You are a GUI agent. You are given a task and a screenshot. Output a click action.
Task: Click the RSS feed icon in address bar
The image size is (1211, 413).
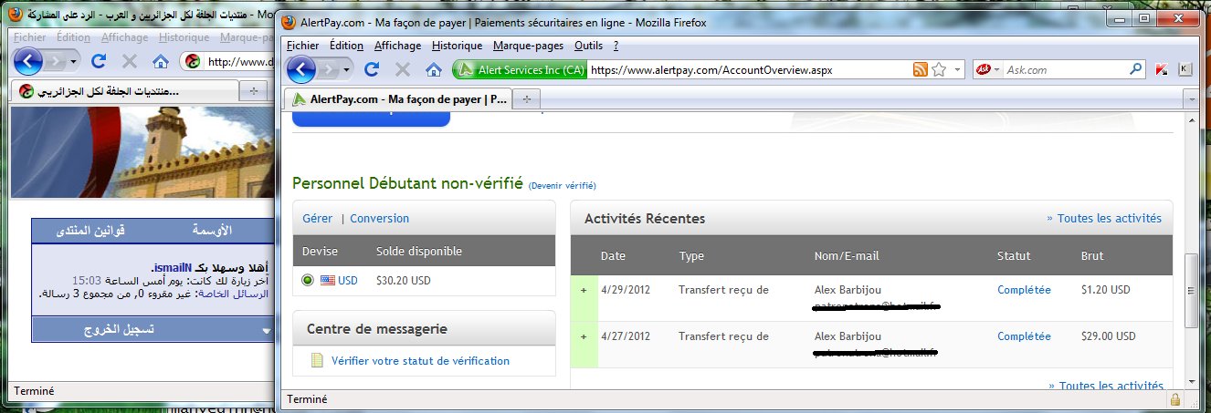pyautogui.click(x=921, y=69)
